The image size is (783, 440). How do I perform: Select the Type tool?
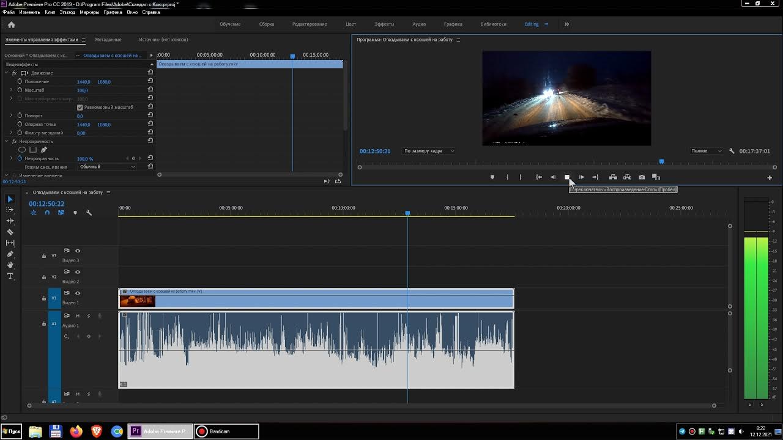click(x=10, y=276)
